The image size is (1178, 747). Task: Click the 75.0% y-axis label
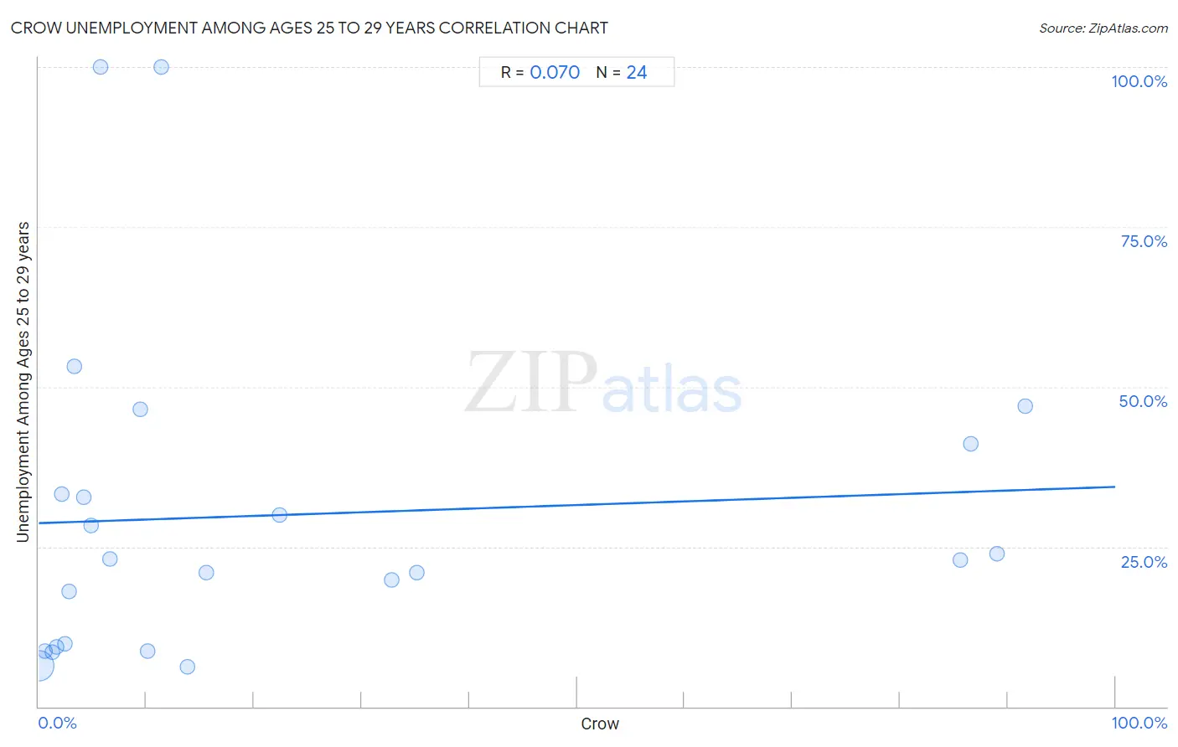coord(1144,241)
